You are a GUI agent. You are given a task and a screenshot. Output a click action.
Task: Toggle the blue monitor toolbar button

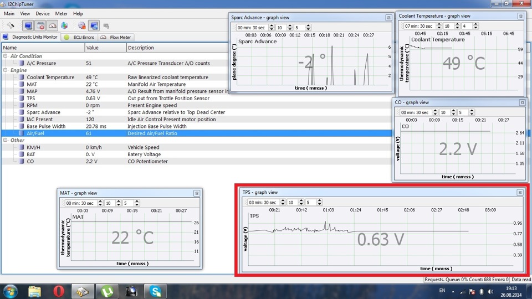click(28, 25)
